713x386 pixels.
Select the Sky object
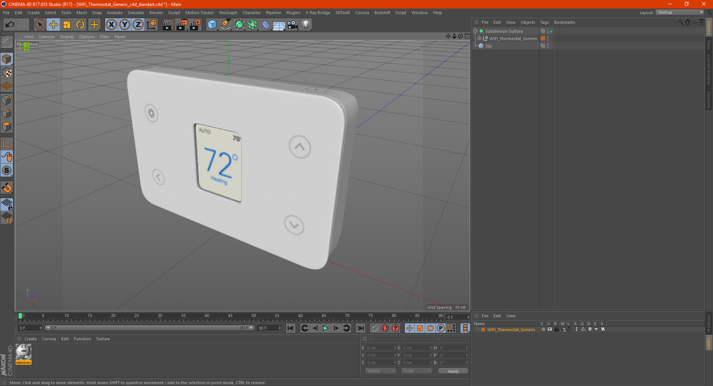pyautogui.click(x=488, y=46)
